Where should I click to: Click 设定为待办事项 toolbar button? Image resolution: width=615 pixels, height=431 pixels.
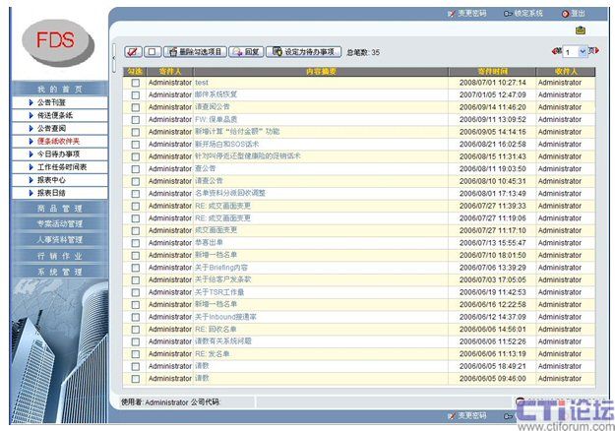[304, 51]
